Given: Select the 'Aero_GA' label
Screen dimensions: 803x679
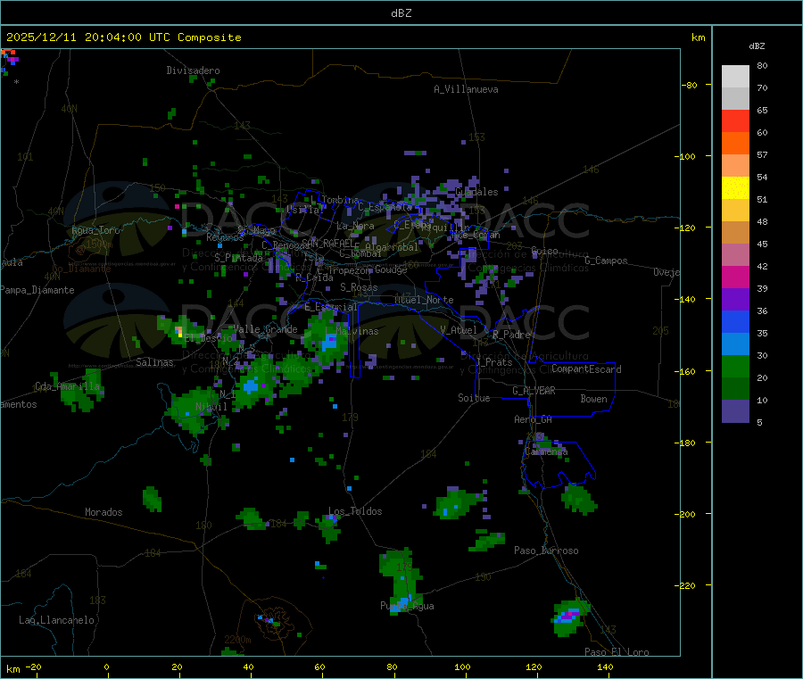Looking at the screenshot, I should click(534, 419).
